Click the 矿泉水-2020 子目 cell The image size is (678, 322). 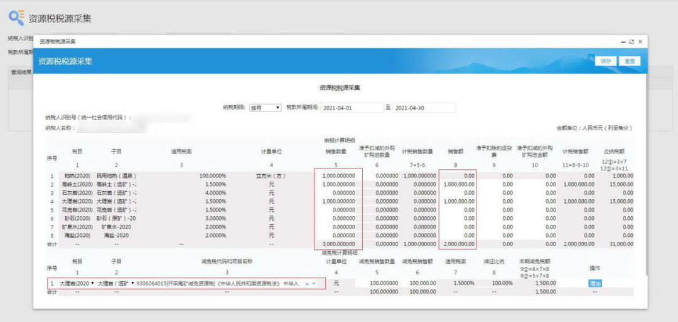(x=116, y=227)
